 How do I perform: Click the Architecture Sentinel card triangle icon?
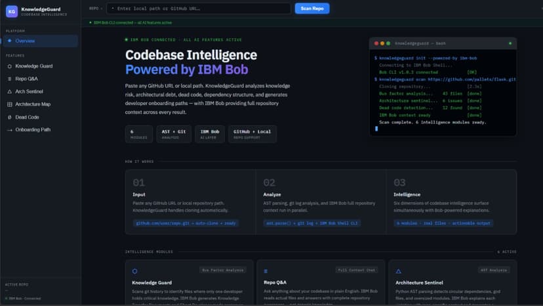(398, 271)
